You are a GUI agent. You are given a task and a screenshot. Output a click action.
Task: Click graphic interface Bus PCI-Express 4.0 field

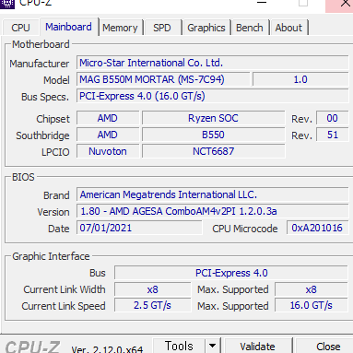click(x=231, y=273)
